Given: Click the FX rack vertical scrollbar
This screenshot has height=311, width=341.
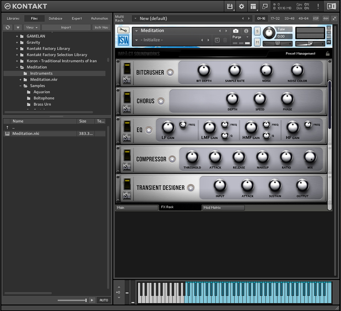Looking at the screenshot, I should pos(330,105).
